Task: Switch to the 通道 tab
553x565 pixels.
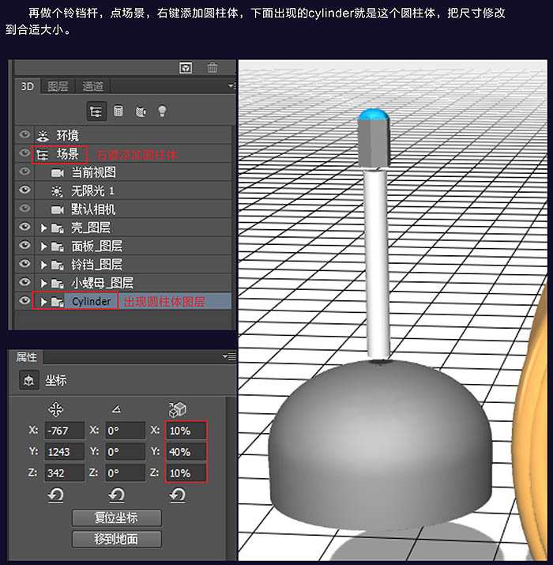Action: (x=92, y=86)
